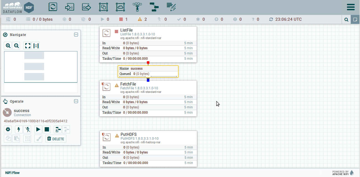Click the warning triangle on PutHDFS processor
The width and height of the screenshot is (360, 177).
coord(117,136)
